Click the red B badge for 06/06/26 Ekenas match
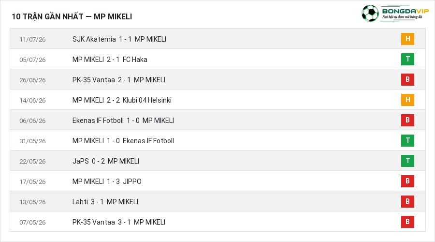Viewport: 435px width, 242px height. [x=407, y=120]
